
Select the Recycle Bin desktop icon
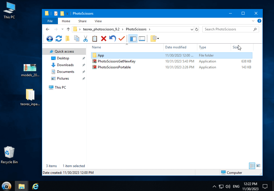point(9,155)
